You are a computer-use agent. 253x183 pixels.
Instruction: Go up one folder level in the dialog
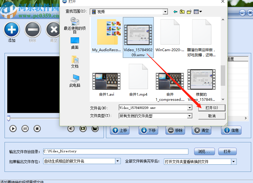(182, 12)
